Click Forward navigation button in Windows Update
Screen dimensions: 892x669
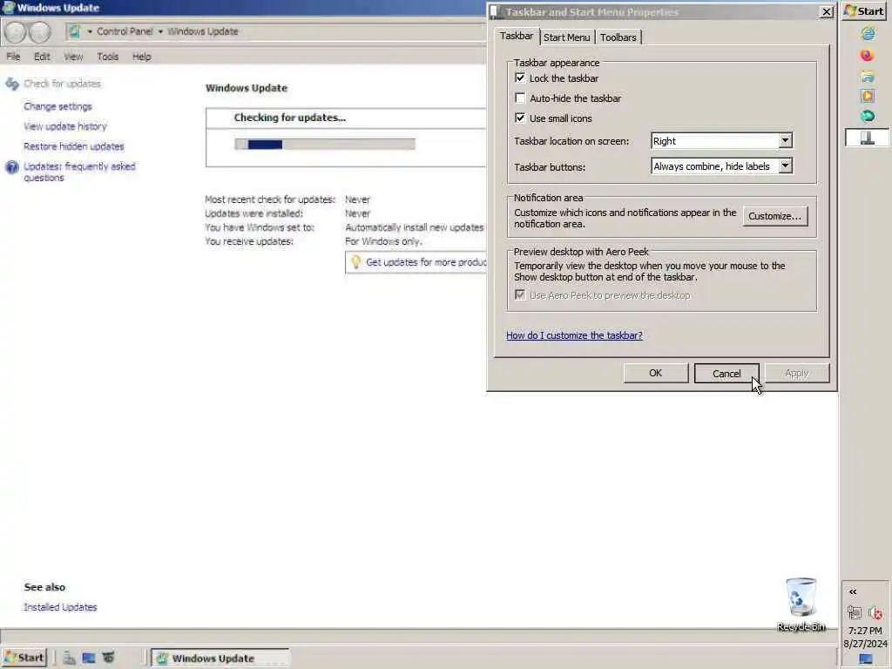tap(40, 32)
